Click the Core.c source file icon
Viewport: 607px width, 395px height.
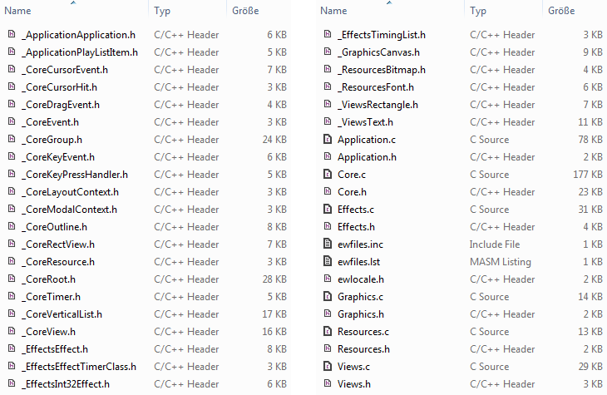[x=328, y=175]
